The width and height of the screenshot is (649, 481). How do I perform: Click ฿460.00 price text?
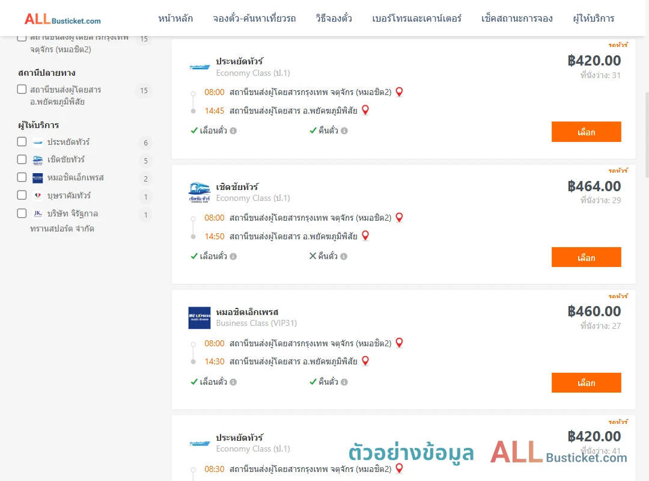[594, 311]
